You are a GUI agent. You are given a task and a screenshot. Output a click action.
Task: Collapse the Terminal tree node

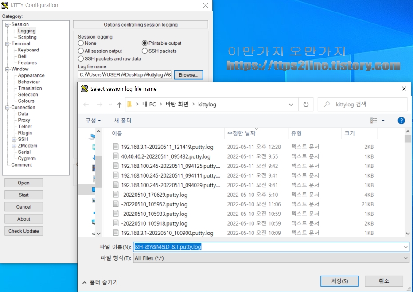click(x=8, y=44)
